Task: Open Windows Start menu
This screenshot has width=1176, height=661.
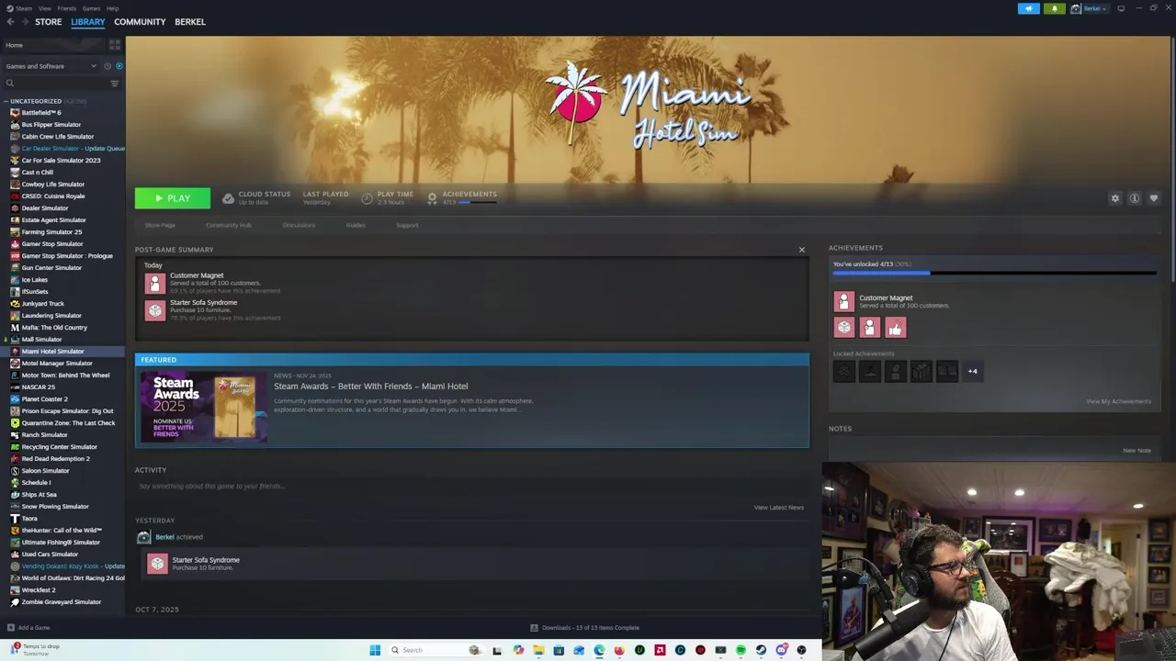Action: pyautogui.click(x=375, y=650)
